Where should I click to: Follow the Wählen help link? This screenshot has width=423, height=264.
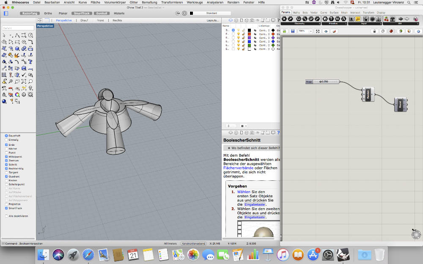click(x=244, y=192)
